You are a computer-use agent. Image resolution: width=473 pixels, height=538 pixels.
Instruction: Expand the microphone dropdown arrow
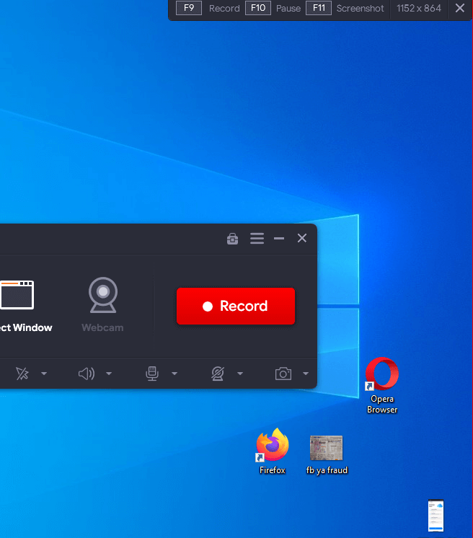pos(174,374)
